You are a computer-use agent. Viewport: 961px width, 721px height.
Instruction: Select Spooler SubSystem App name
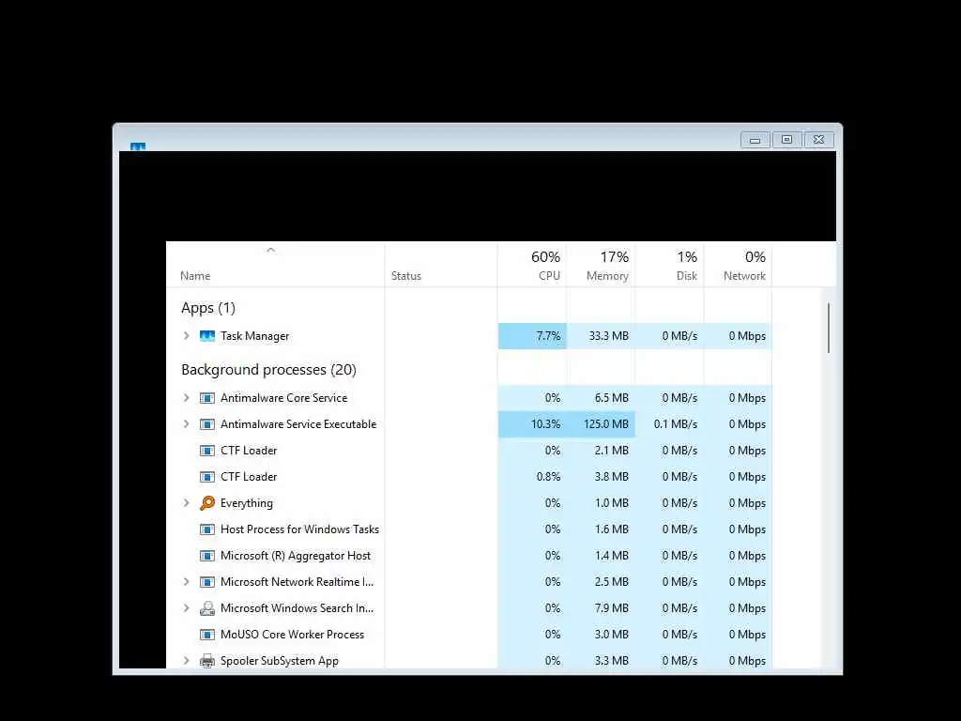[280, 661]
